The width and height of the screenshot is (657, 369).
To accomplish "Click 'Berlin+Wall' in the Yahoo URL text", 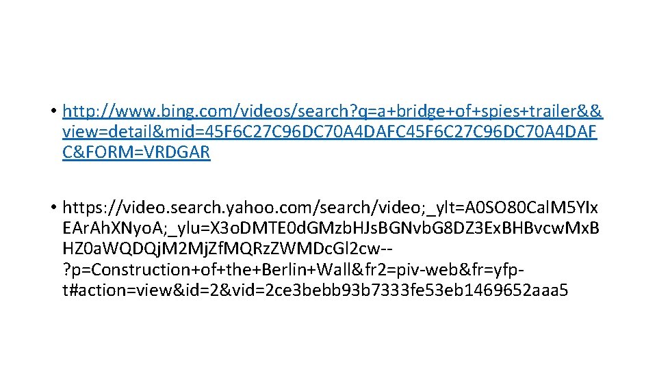I will coord(307,269).
